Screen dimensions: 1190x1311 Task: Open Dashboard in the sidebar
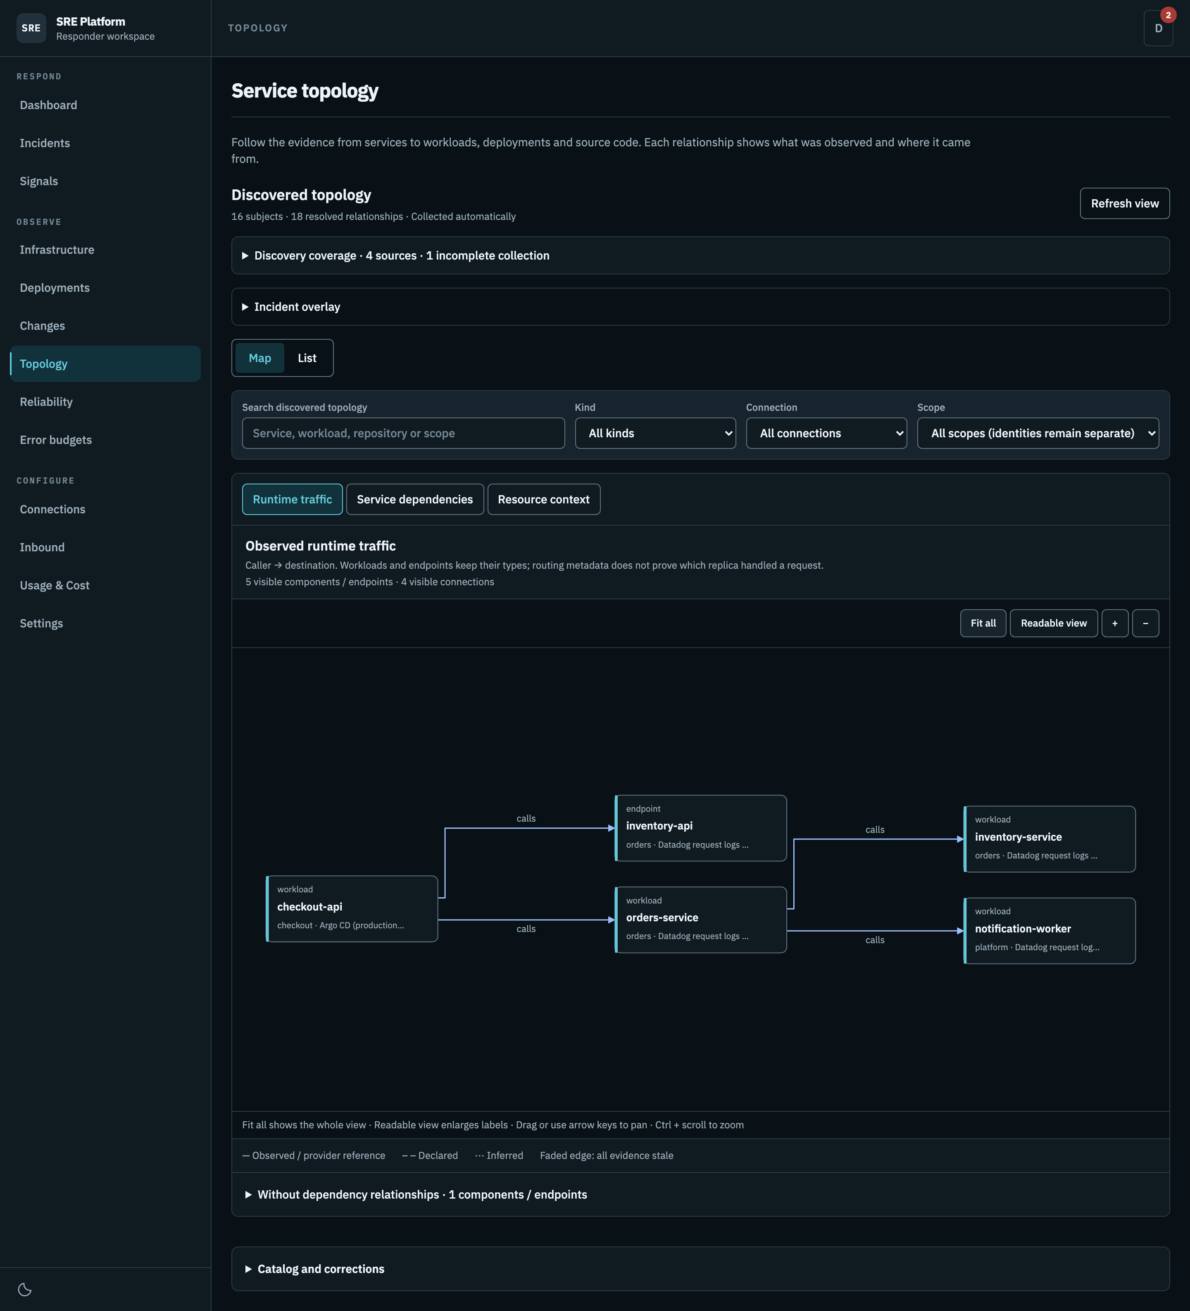pyautogui.click(x=105, y=105)
